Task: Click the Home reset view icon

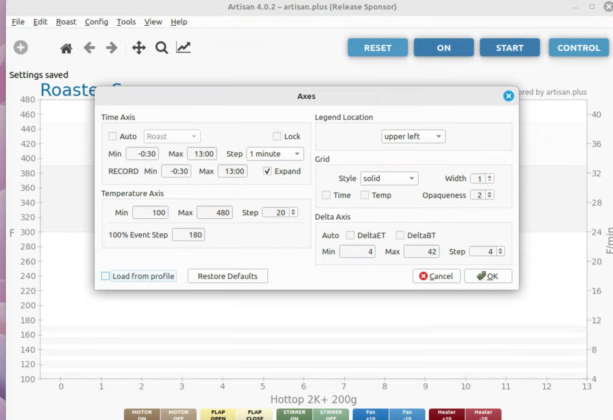Action: pos(66,48)
